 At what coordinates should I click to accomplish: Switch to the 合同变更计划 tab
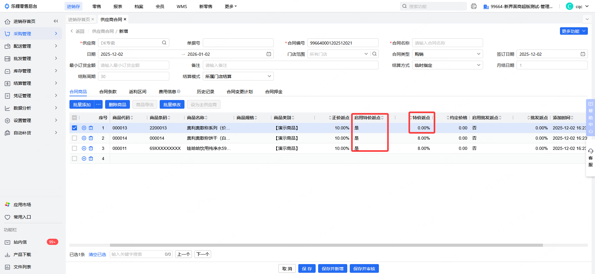pyautogui.click(x=240, y=91)
